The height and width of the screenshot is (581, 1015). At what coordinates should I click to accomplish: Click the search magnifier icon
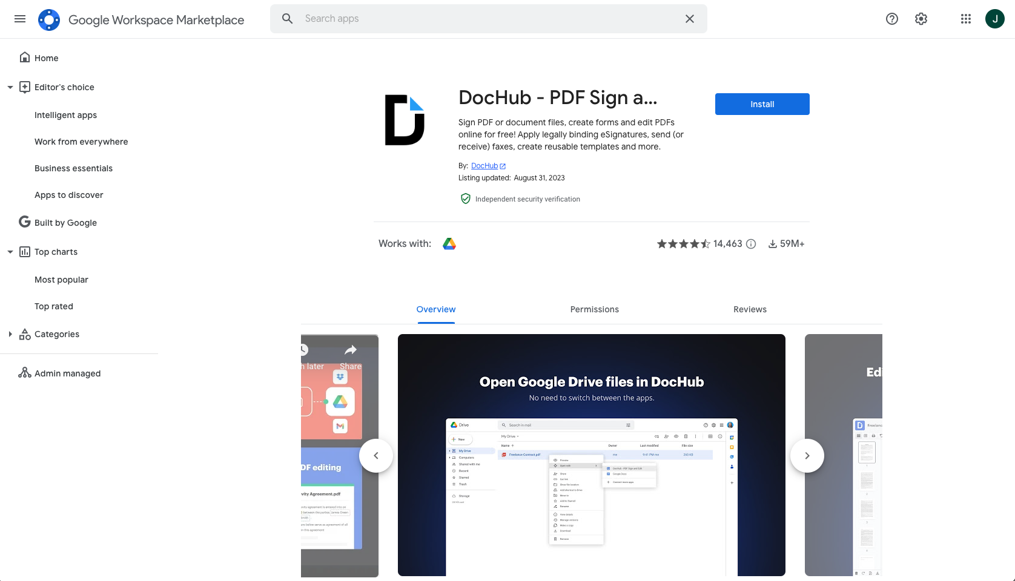(288, 19)
